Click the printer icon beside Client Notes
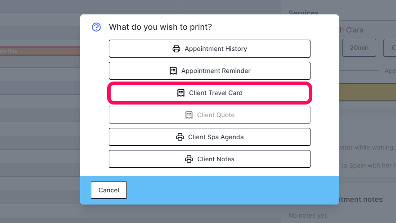 [x=189, y=159]
